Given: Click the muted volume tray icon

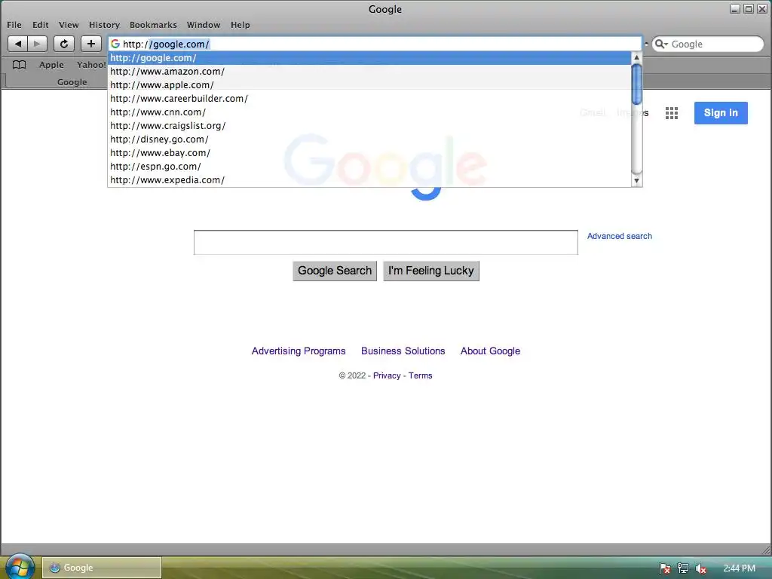Looking at the screenshot, I should (x=700, y=568).
